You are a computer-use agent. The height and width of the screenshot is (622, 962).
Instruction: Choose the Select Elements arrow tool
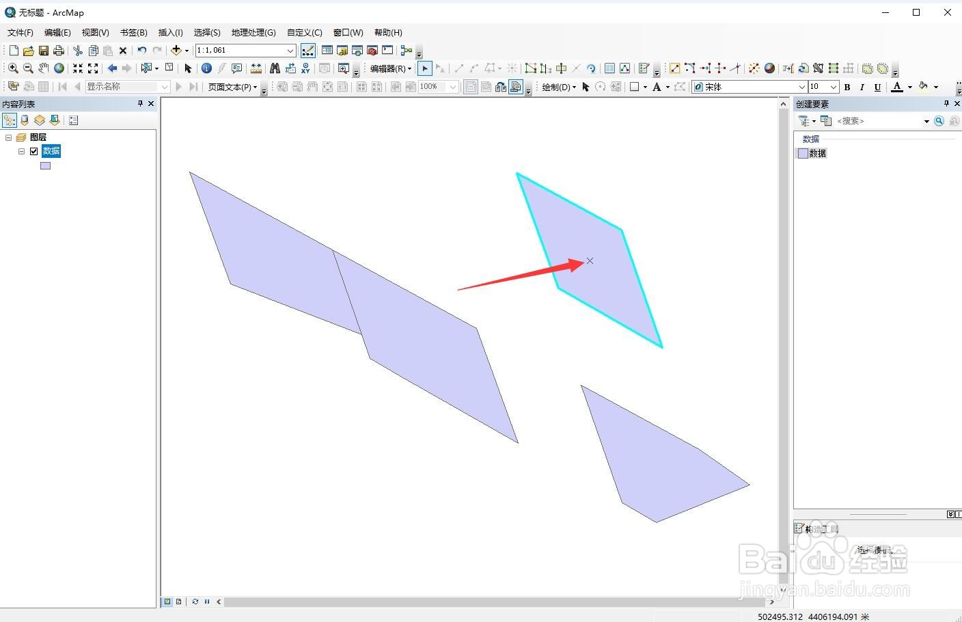(188, 68)
